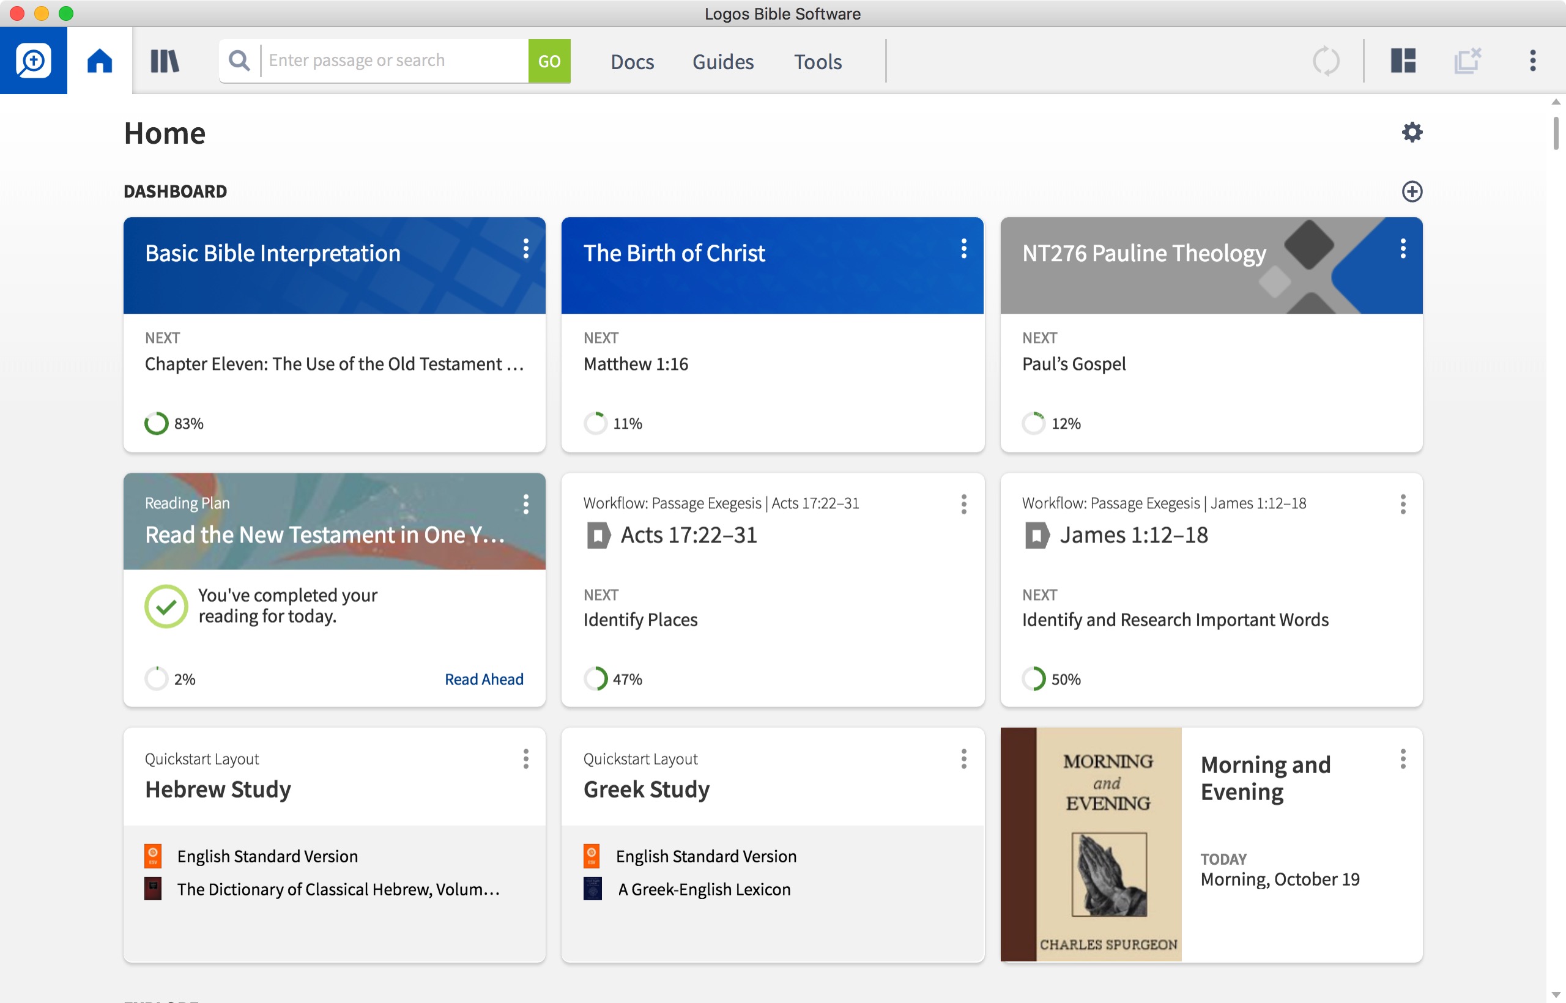Click the 11% progress ring

click(x=595, y=423)
